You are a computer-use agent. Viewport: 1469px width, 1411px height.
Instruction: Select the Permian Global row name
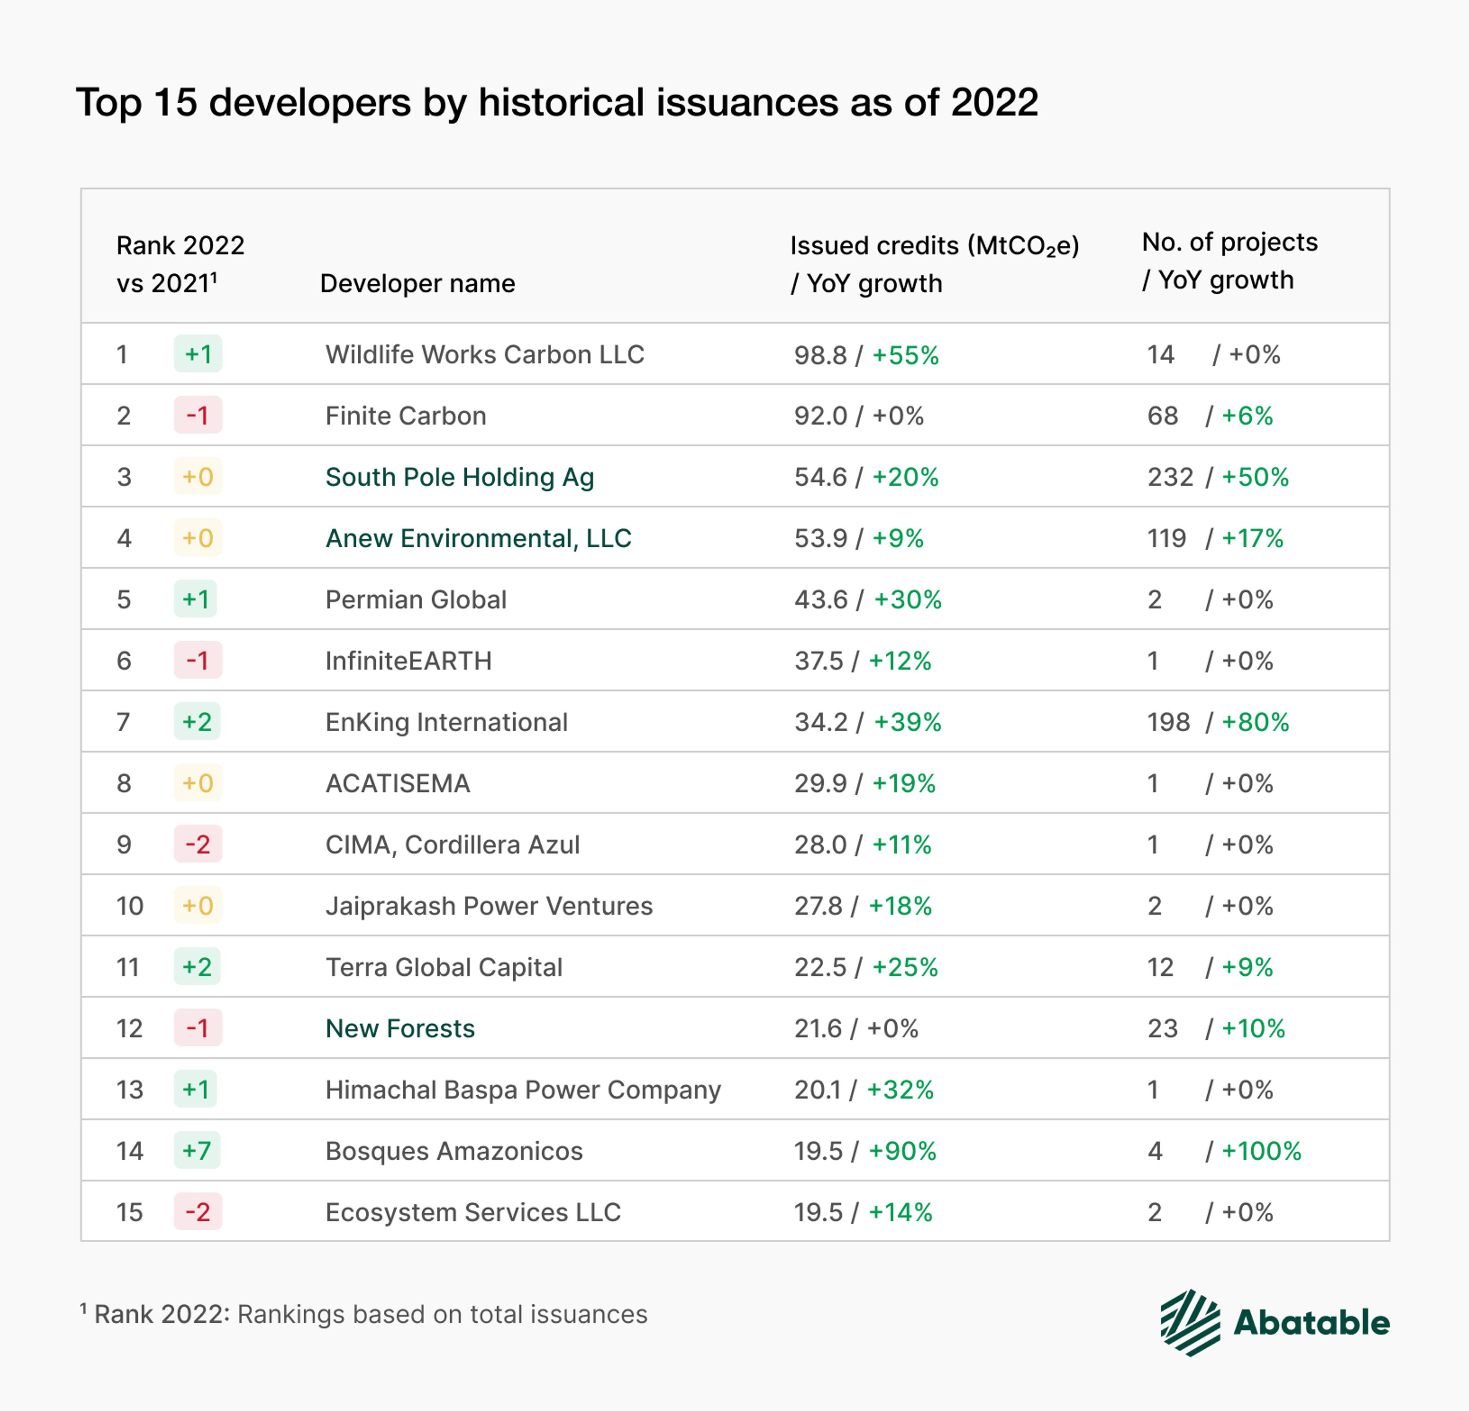[416, 599]
